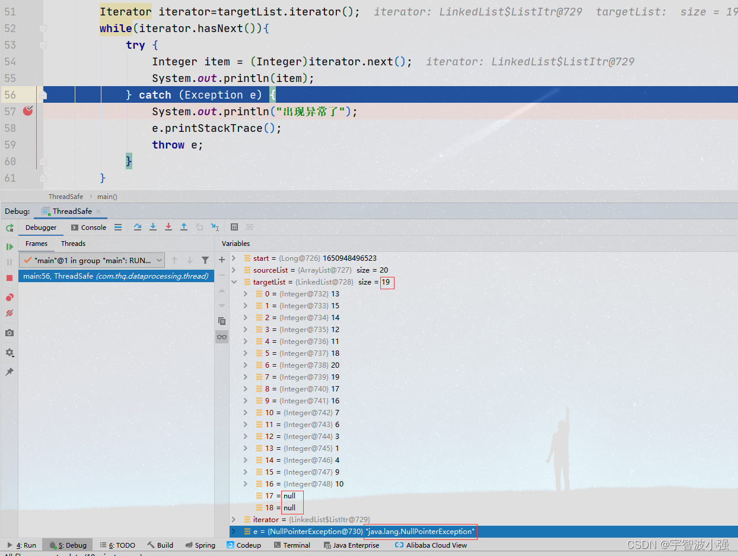Collapse the targetList variable node
Image resolution: width=738 pixels, height=556 pixels.
(234, 282)
